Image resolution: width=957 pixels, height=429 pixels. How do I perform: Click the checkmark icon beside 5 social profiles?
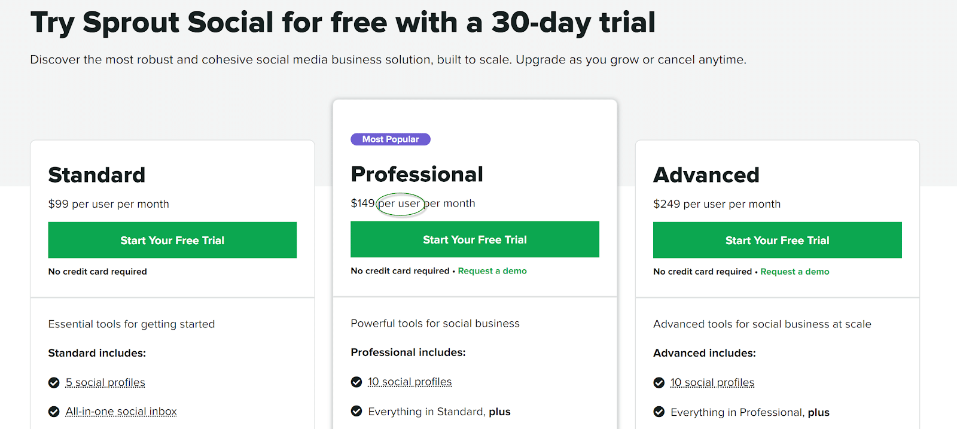click(54, 382)
